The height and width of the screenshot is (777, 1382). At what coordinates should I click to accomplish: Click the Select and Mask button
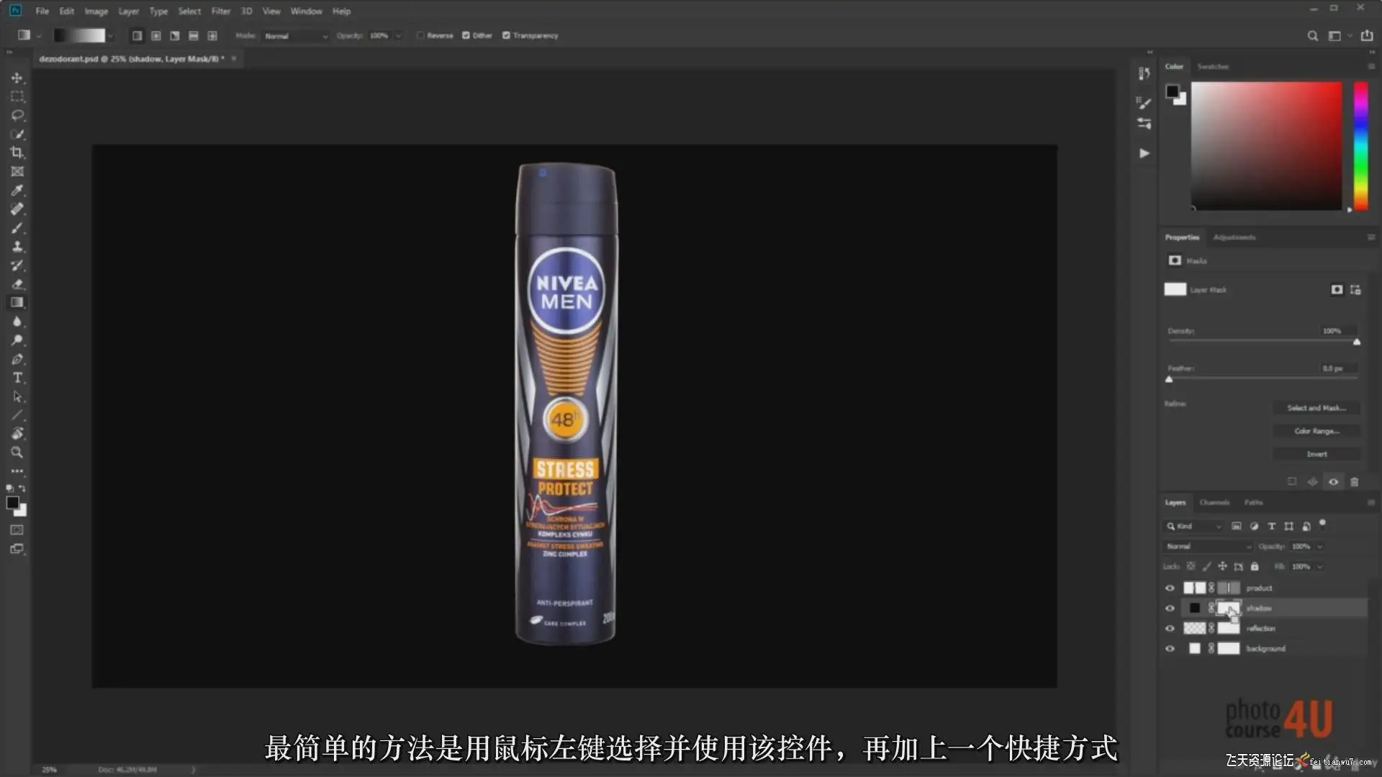coord(1316,408)
